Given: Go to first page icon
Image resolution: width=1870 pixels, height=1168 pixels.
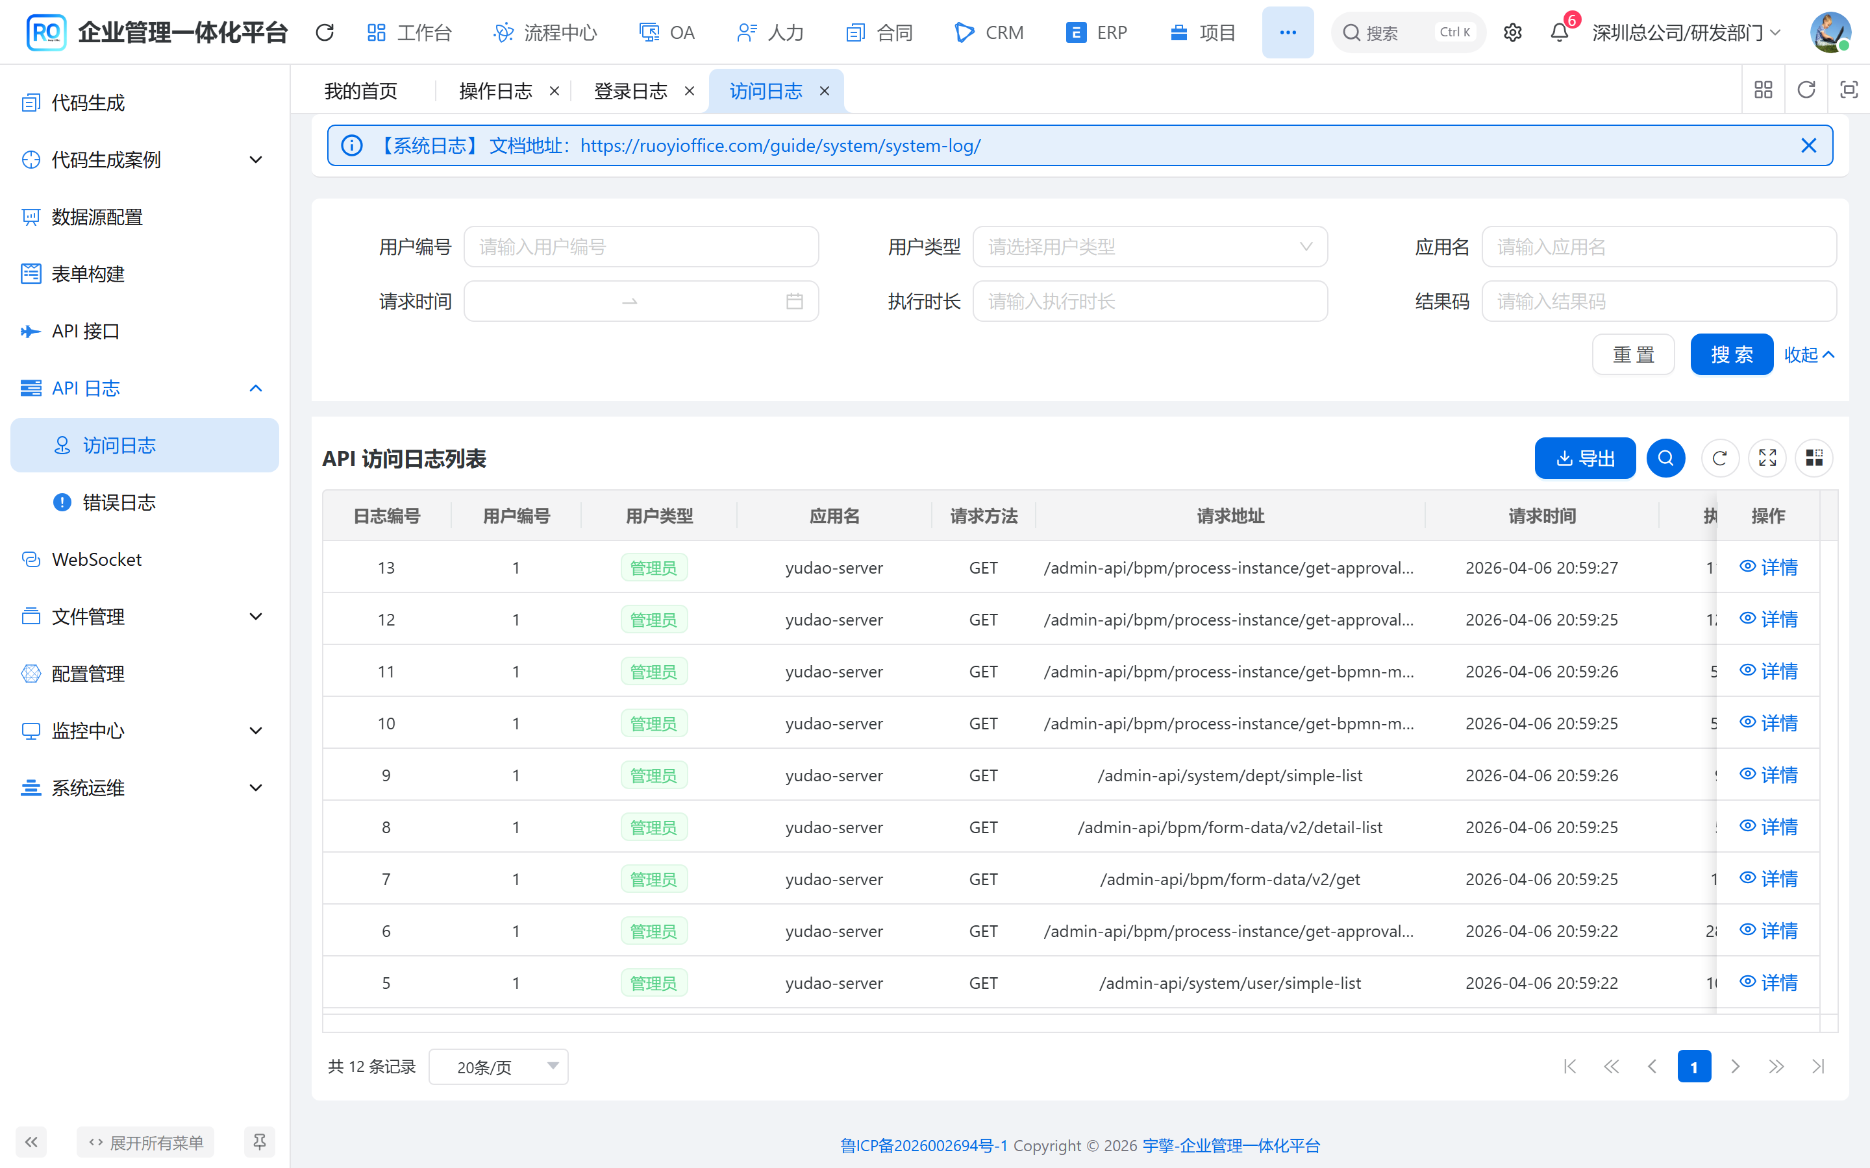Looking at the screenshot, I should [x=1569, y=1067].
